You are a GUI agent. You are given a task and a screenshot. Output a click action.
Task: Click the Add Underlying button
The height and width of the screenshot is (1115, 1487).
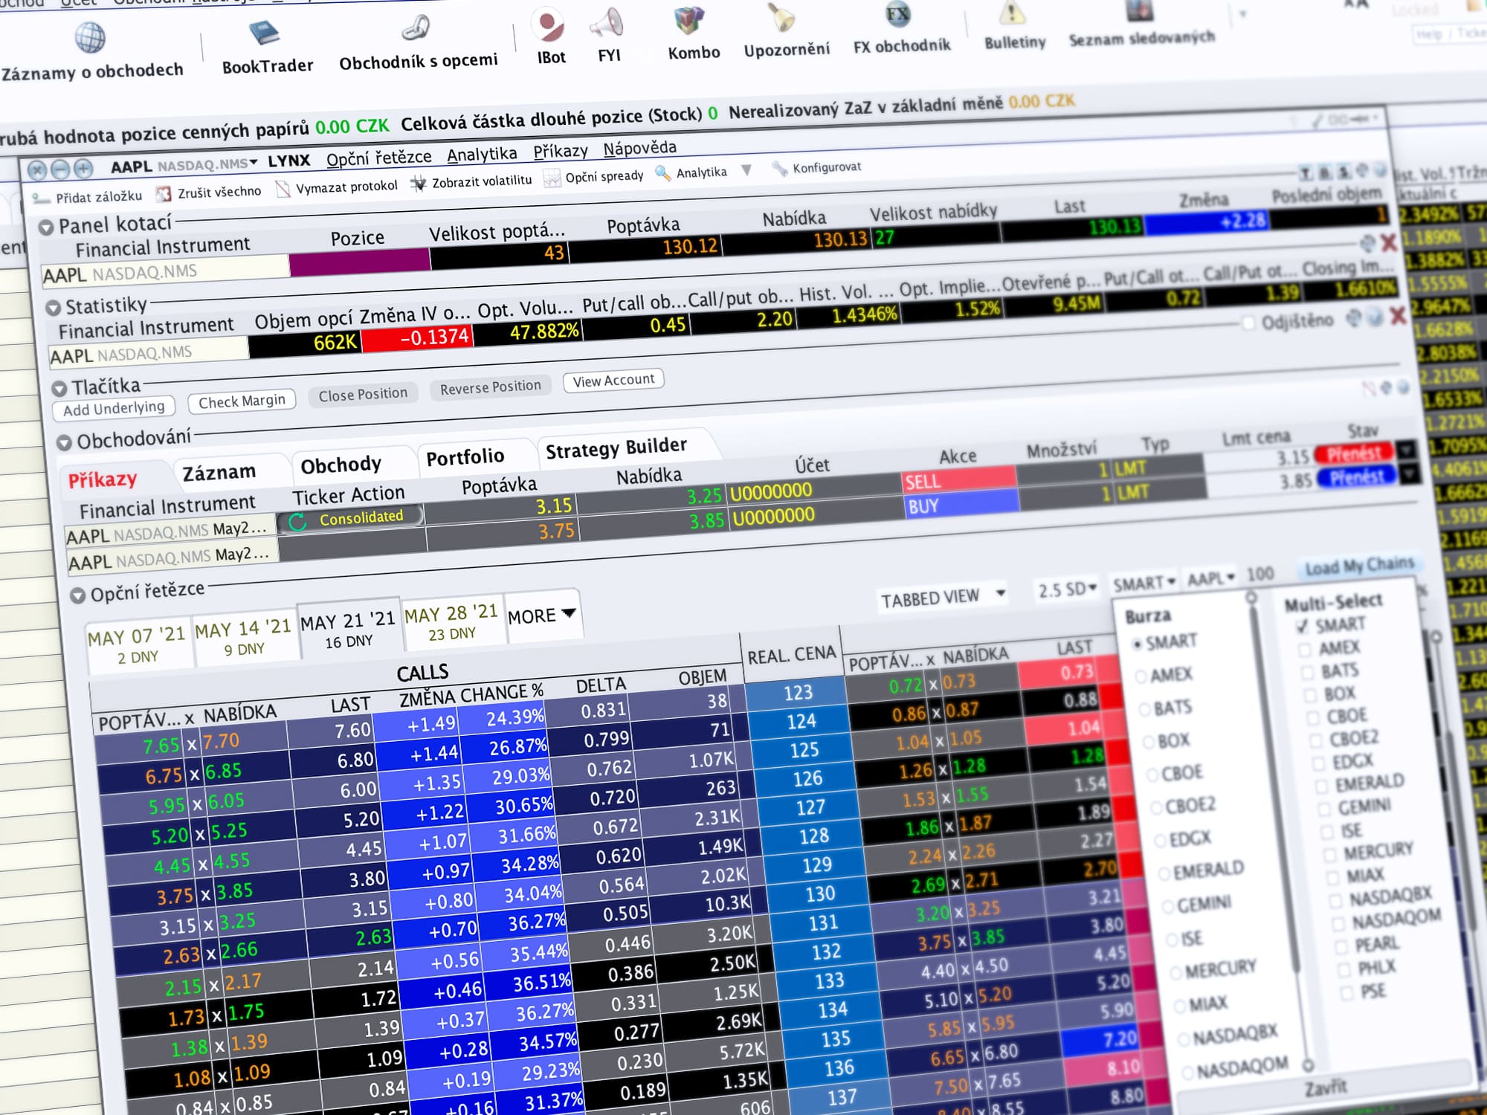[114, 409]
